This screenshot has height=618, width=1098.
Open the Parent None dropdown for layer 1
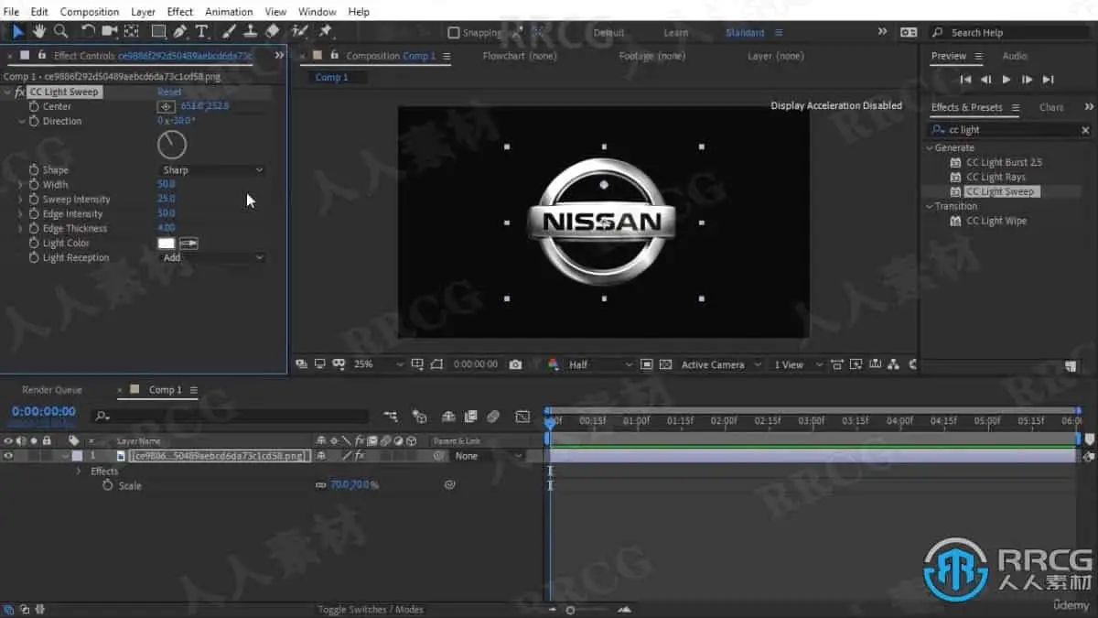[x=488, y=456]
